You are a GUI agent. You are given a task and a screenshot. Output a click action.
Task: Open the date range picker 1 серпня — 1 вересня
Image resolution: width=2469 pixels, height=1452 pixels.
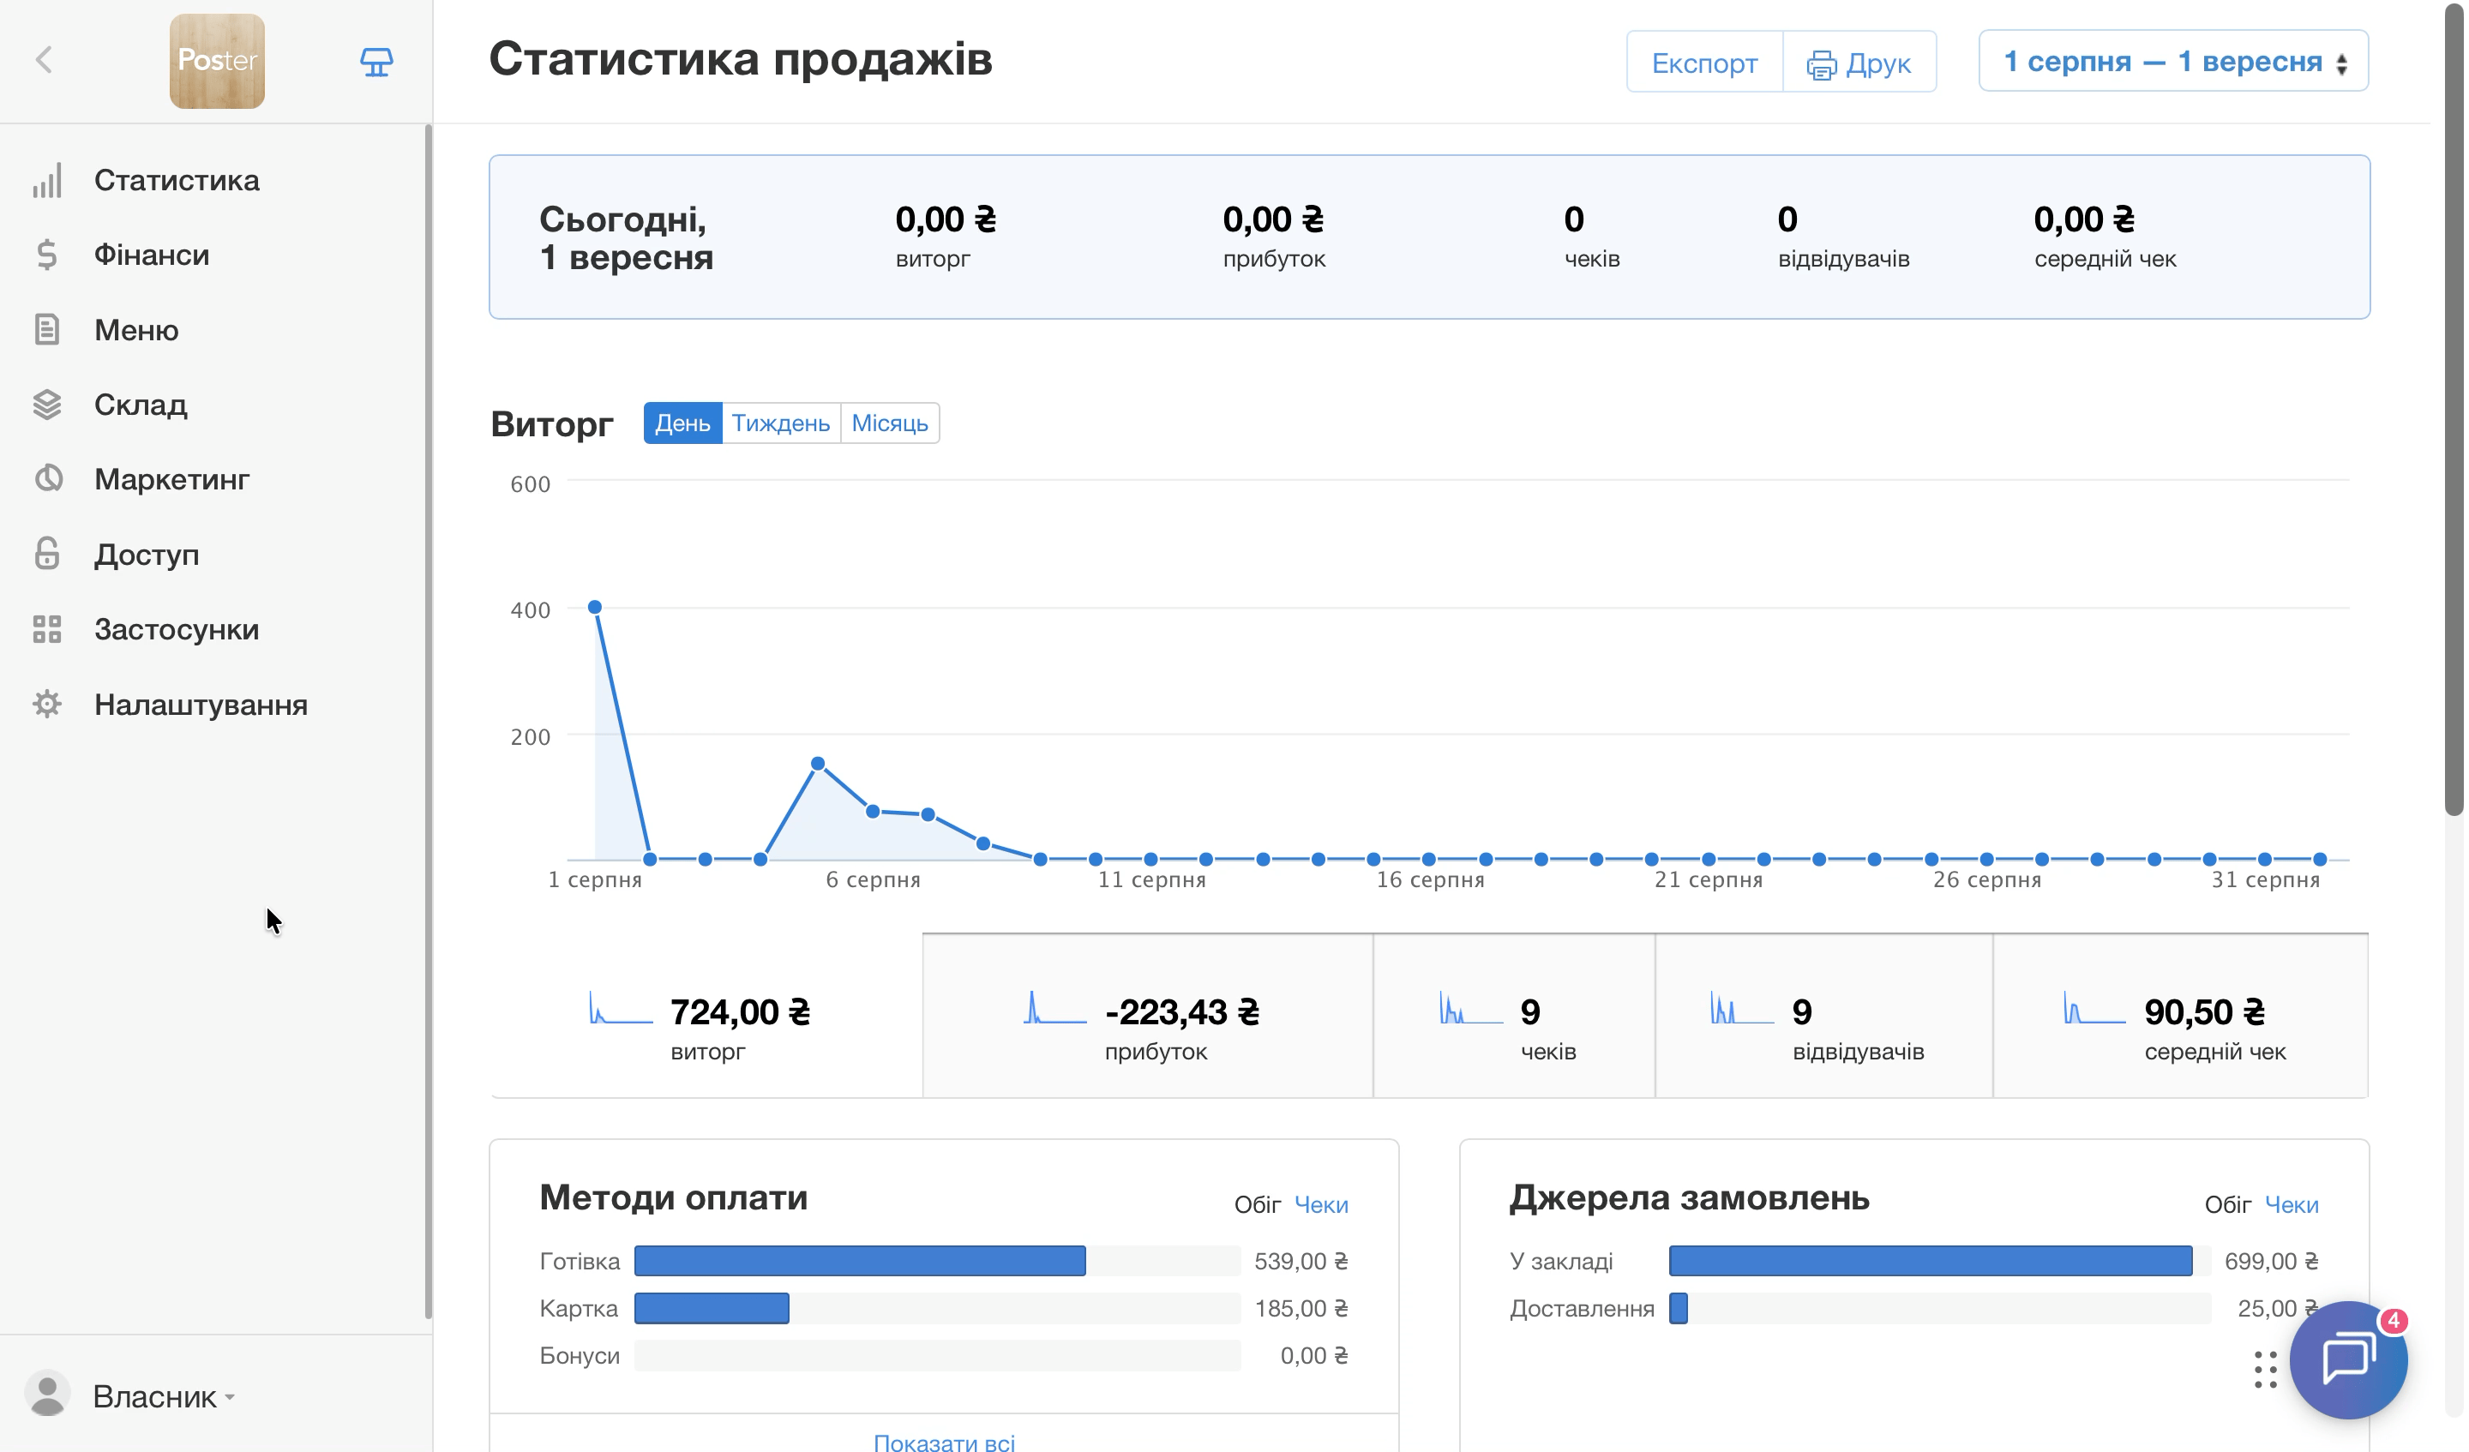coord(2172,61)
